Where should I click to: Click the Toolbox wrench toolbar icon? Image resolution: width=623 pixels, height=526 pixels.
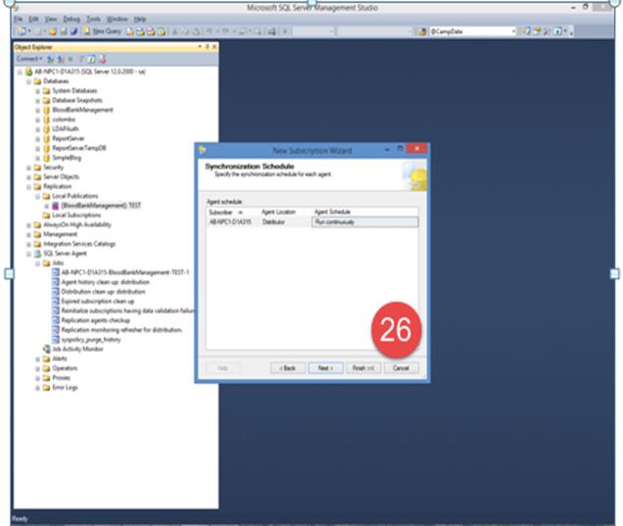pos(548,31)
